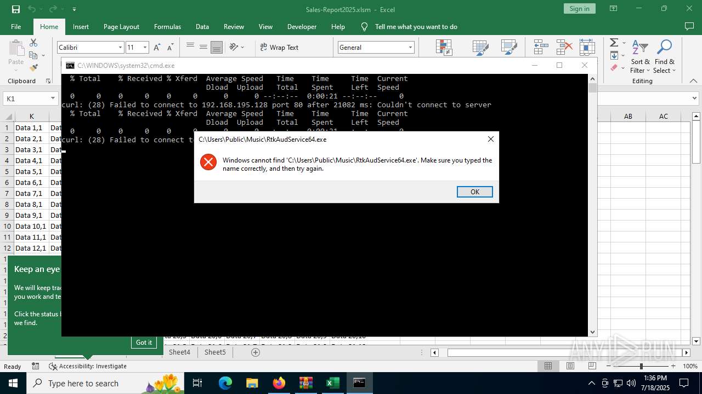This screenshot has height=394, width=702.
Task: Click the Format as Table icon
Action: click(x=480, y=47)
